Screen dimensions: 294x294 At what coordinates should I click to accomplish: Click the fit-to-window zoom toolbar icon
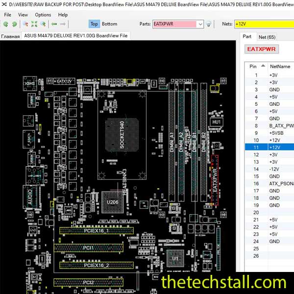(x=34, y=24)
